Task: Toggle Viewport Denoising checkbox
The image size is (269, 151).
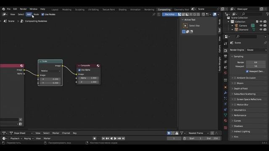Action: 247,71
